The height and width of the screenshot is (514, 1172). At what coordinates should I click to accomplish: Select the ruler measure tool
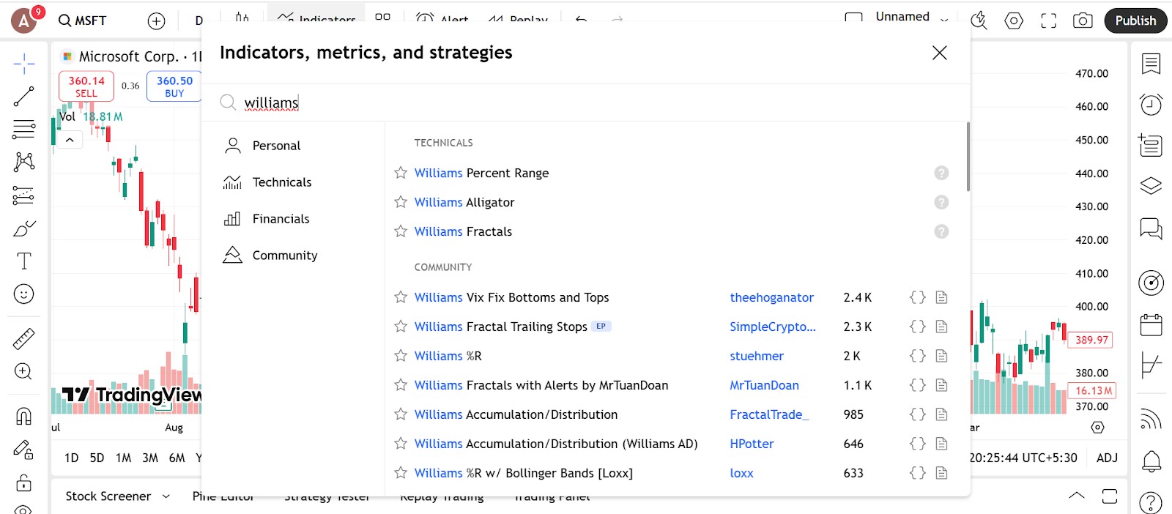(x=23, y=339)
